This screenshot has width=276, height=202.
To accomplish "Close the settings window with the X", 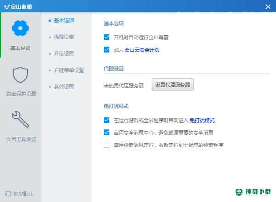I will (268, 7).
